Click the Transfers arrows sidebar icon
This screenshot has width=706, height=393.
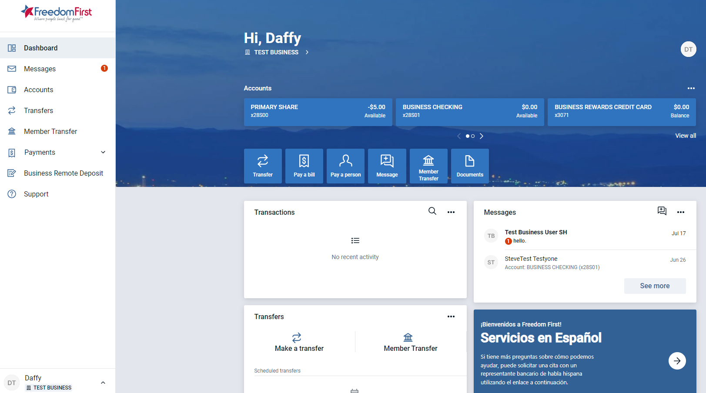pos(12,110)
